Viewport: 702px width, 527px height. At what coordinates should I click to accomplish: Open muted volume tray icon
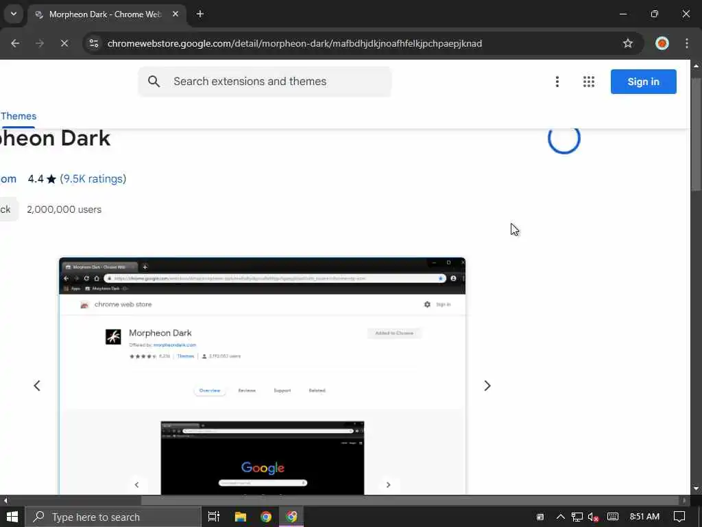click(593, 517)
